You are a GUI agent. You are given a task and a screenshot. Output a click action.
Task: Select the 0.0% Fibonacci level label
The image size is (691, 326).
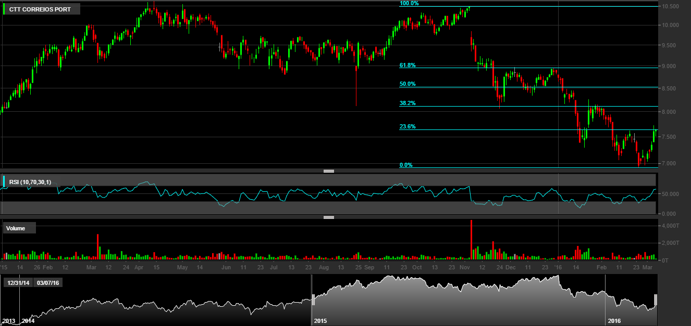(x=406, y=165)
